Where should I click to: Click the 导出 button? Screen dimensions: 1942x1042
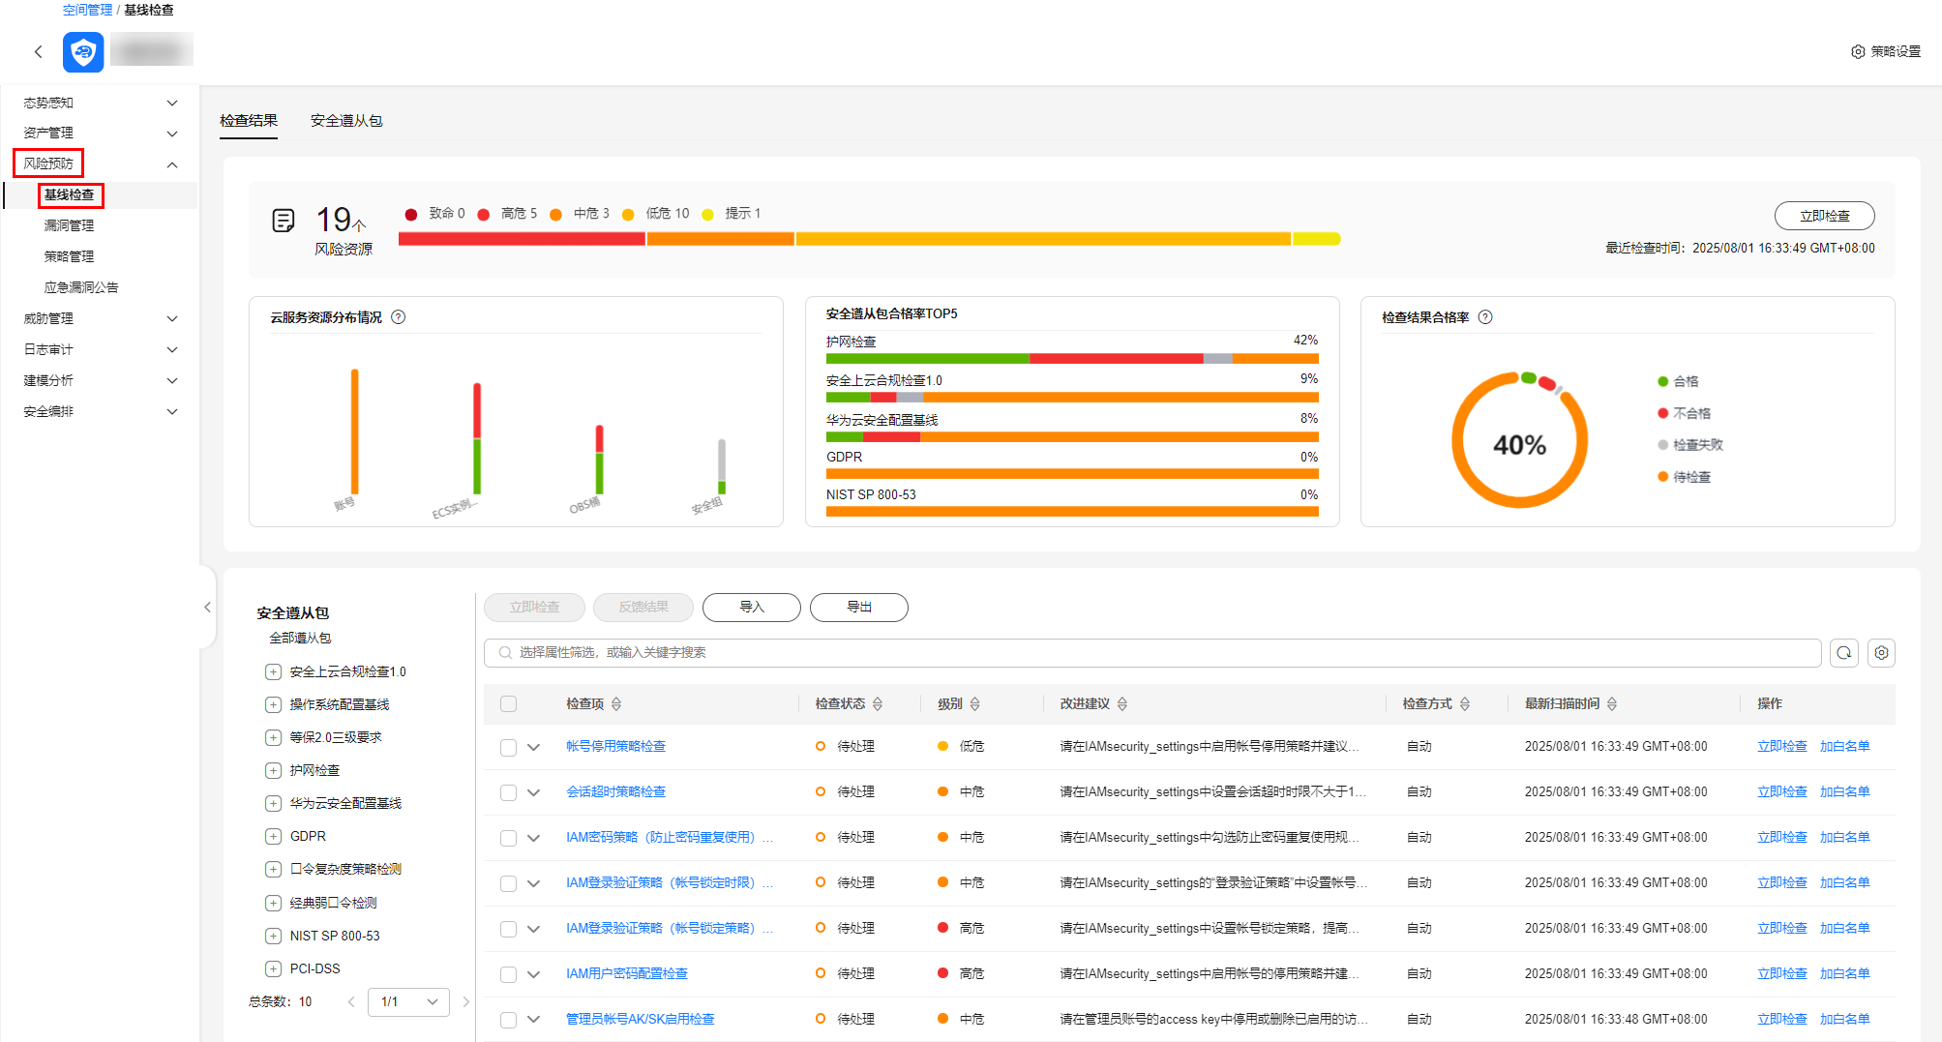859,607
